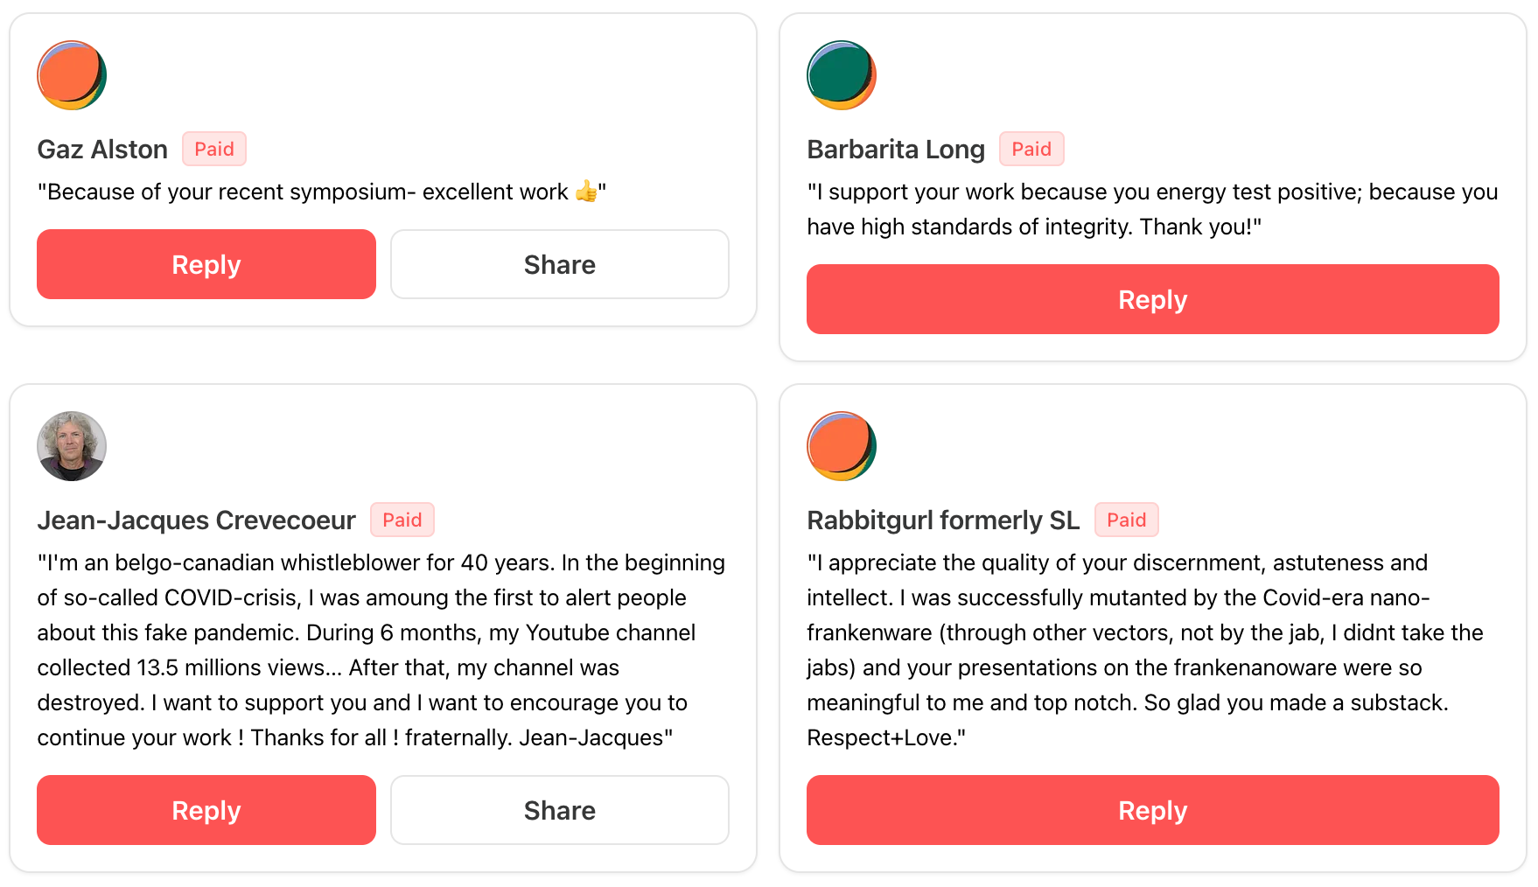Open Jean-Jacques Crevecoeur's profile photo
Screen dimensions: 1538x887
point(72,446)
